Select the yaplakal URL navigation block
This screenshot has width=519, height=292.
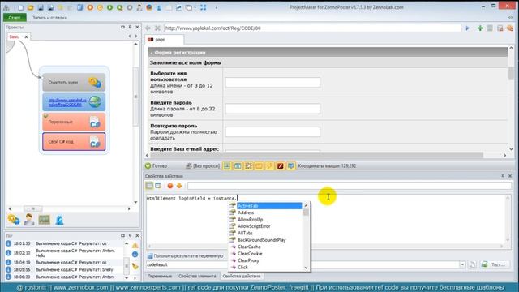[74, 102]
